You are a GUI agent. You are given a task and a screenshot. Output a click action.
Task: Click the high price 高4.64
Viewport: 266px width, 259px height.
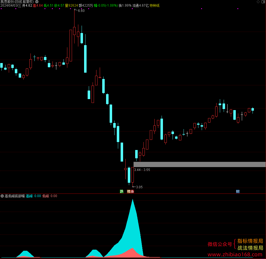pyautogui.click(x=38, y=6)
